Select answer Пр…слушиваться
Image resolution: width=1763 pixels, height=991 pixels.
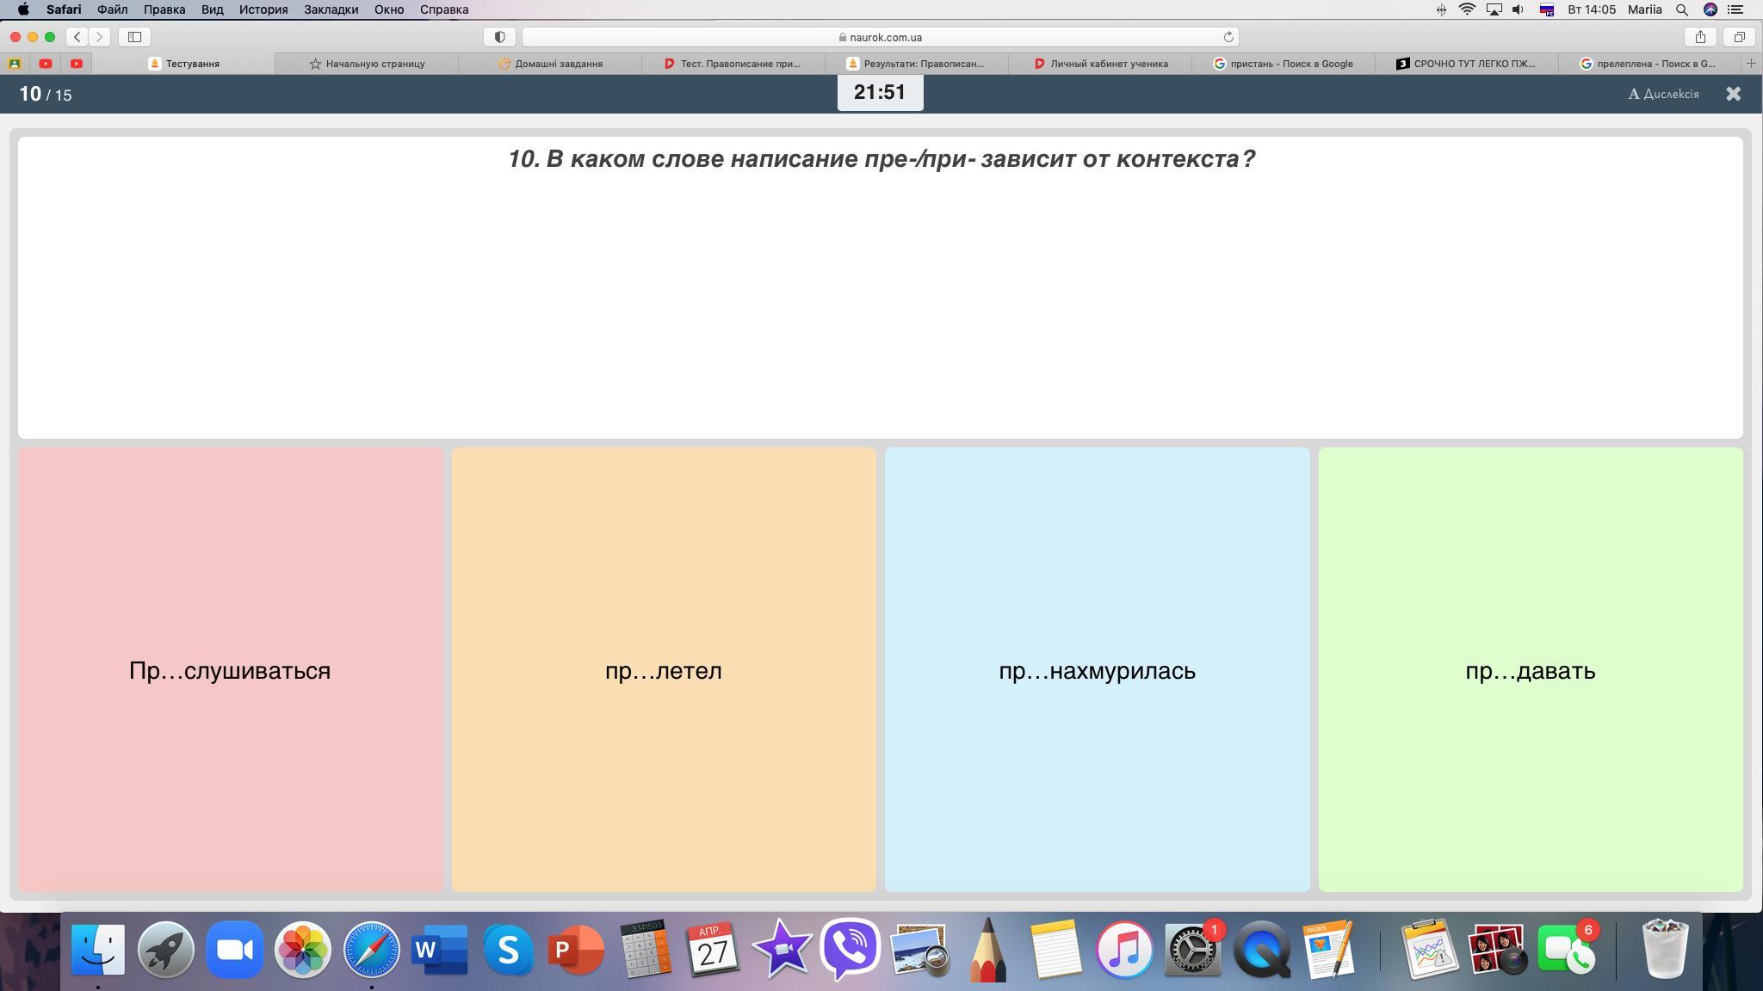click(230, 669)
